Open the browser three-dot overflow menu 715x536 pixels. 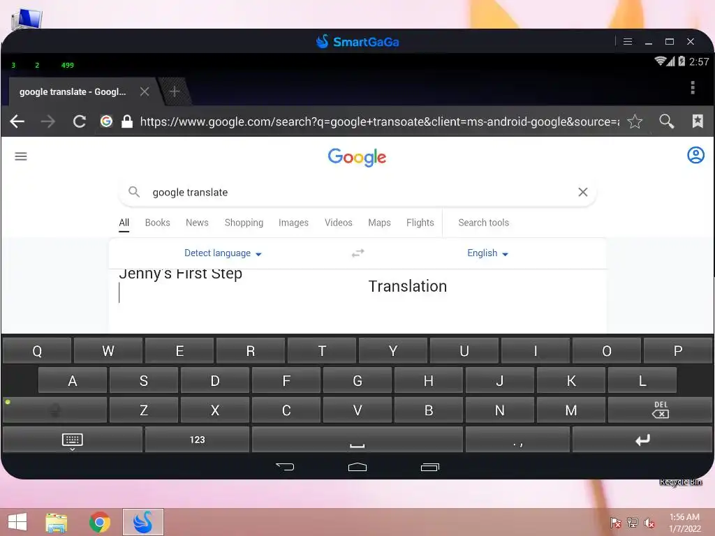pyautogui.click(x=693, y=87)
